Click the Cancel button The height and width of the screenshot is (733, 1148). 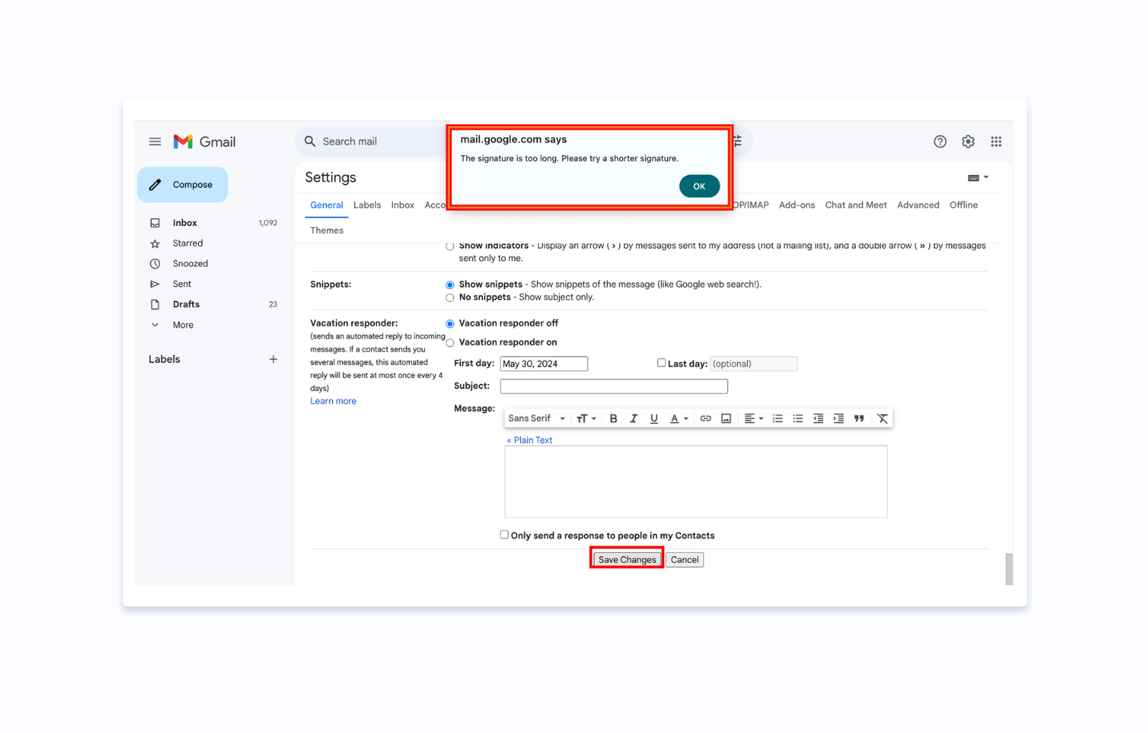tap(684, 559)
